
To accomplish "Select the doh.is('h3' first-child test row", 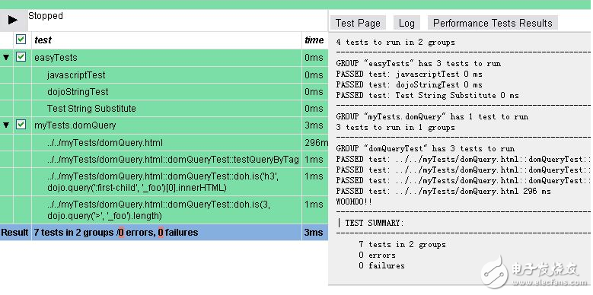I will tap(164, 182).
